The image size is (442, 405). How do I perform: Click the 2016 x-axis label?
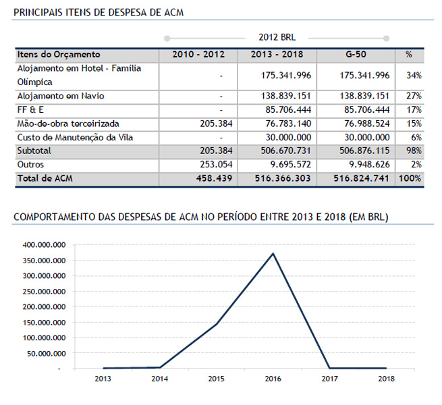click(273, 379)
